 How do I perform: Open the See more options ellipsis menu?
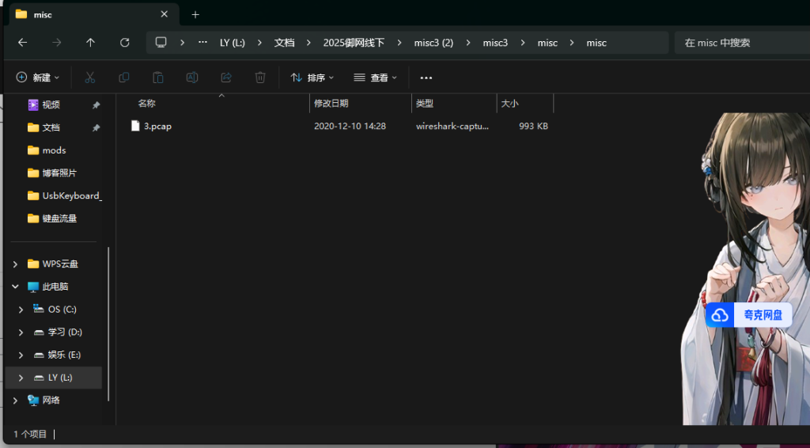[426, 78]
